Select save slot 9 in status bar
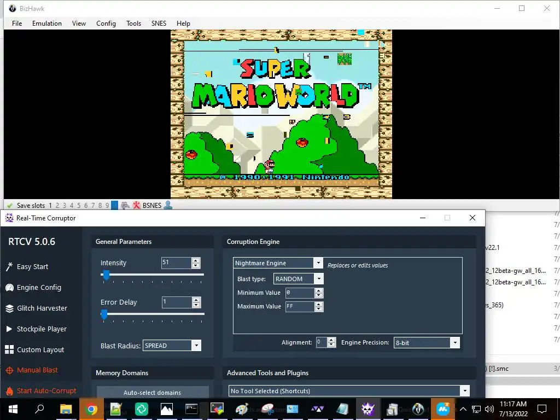Viewport: 560px width, 420px height. (x=107, y=206)
